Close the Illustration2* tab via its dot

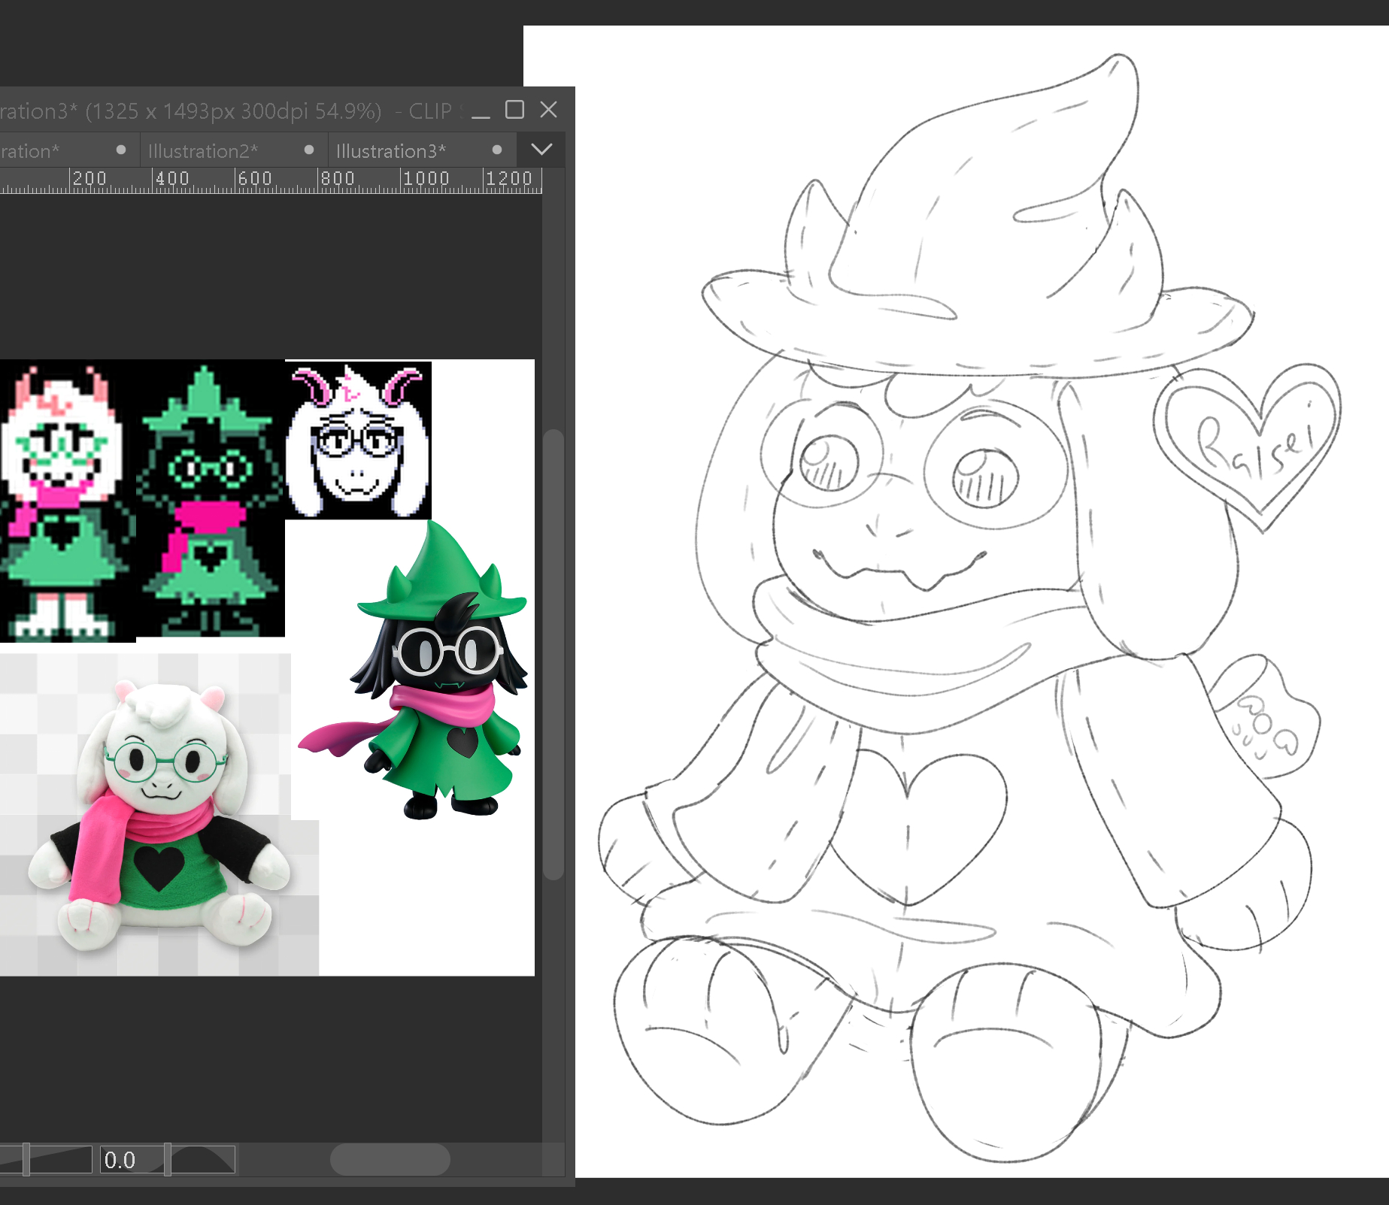point(308,150)
